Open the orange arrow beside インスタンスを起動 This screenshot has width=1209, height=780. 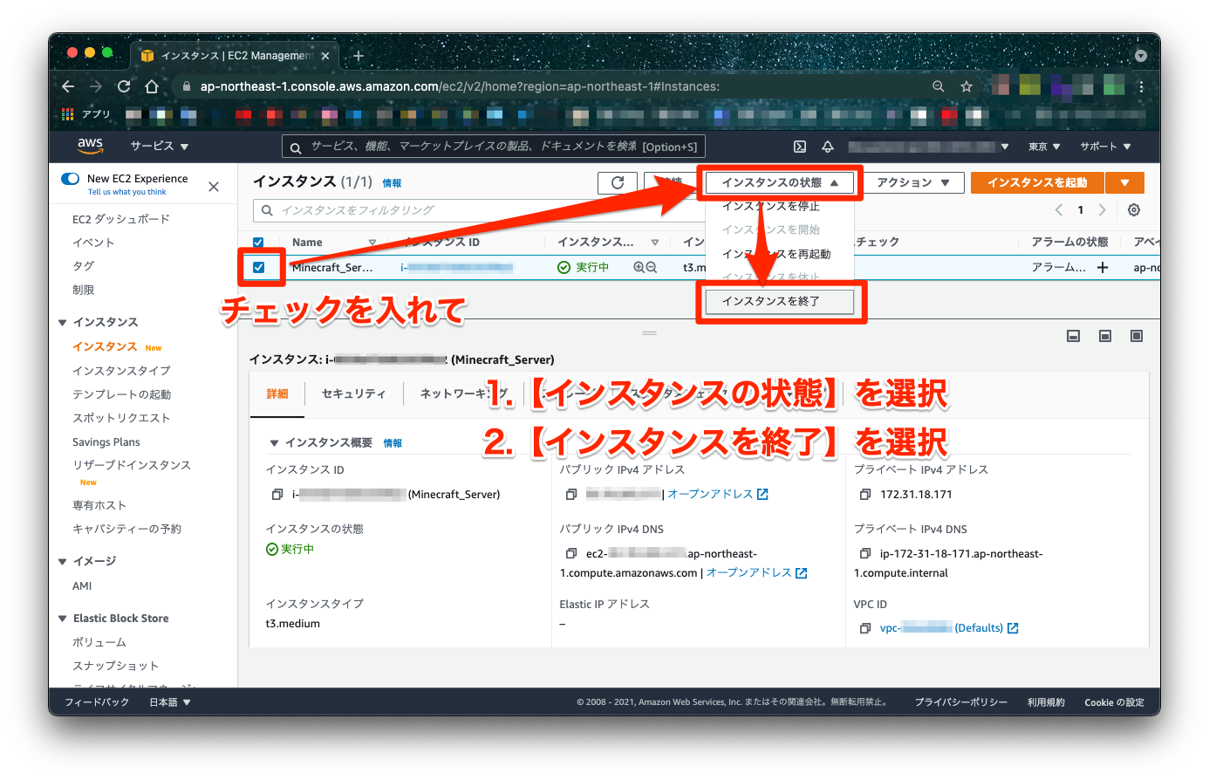click(1125, 182)
